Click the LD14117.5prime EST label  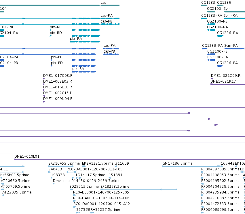coord(90,175)
